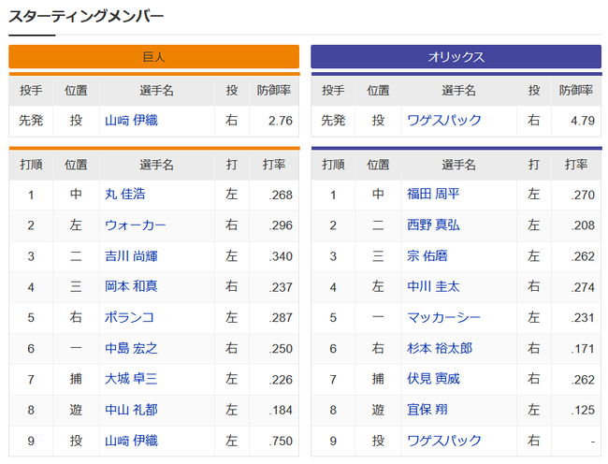Open 中島 宏之 player link
608x464 pixels.
[131, 348]
